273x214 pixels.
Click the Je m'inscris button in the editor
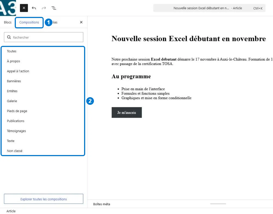tap(127, 112)
